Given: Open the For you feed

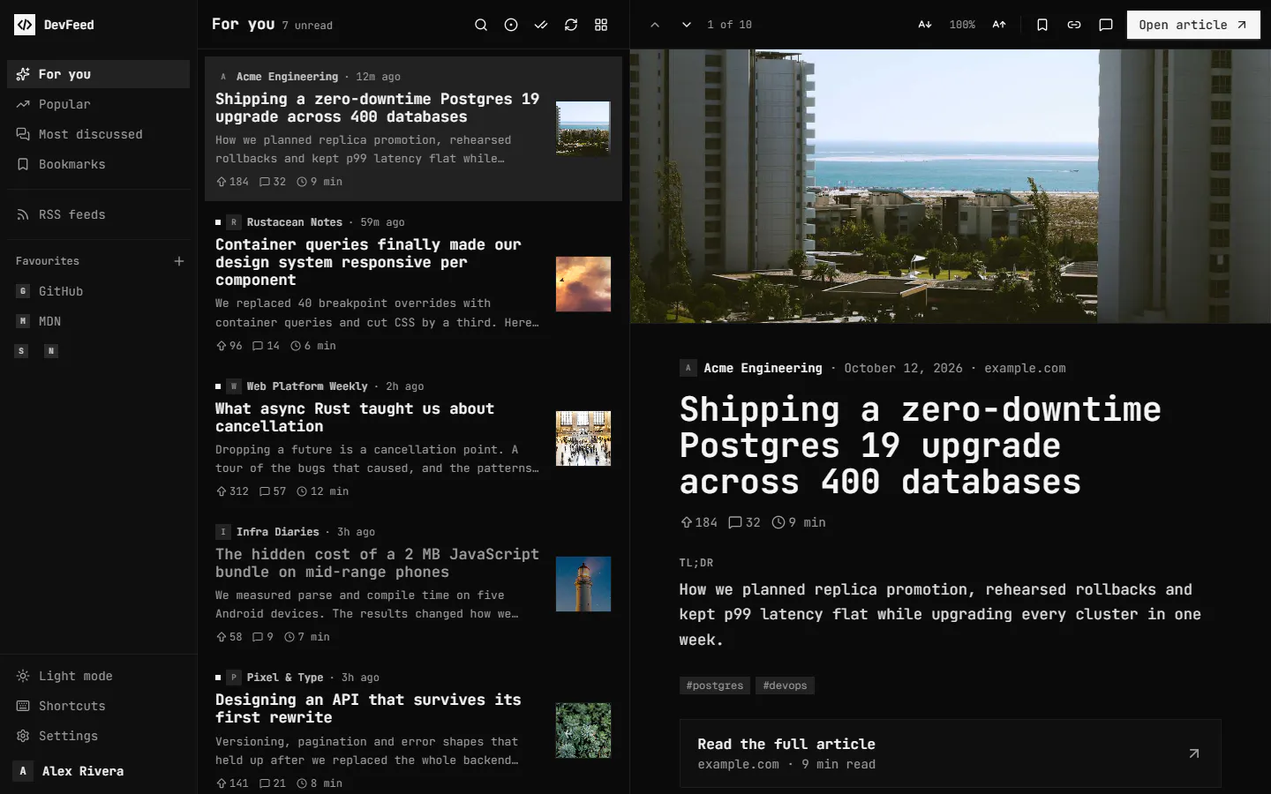Looking at the screenshot, I should pyautogui.click(x=98, y=74).
